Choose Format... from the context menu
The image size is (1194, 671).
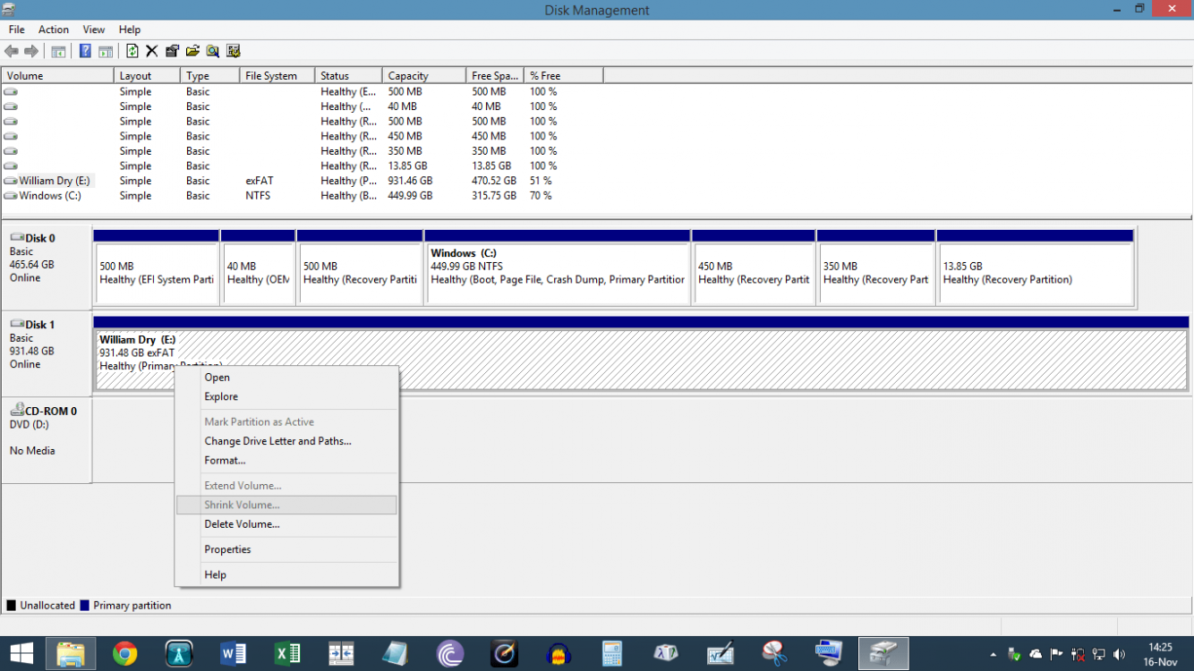coord(225,460)
